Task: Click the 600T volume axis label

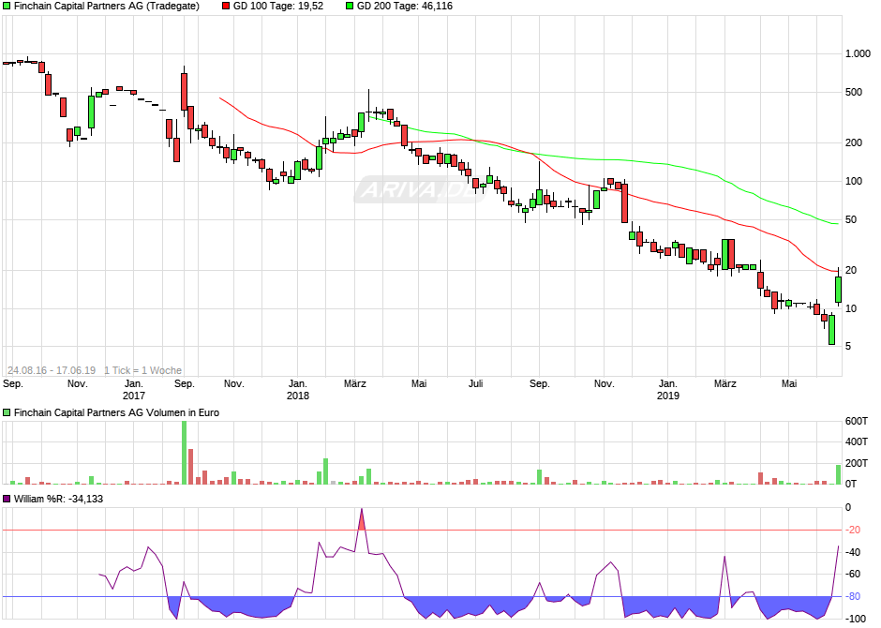Action: tap(857, 421)
